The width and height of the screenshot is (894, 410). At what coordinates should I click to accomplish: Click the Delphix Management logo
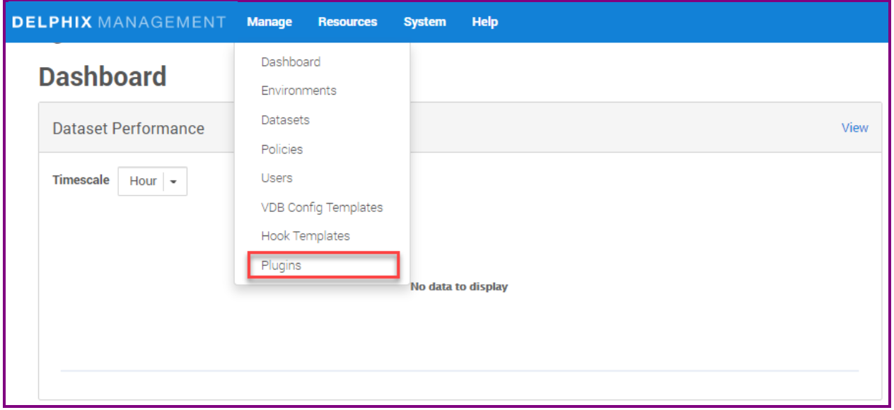point(119,22)
